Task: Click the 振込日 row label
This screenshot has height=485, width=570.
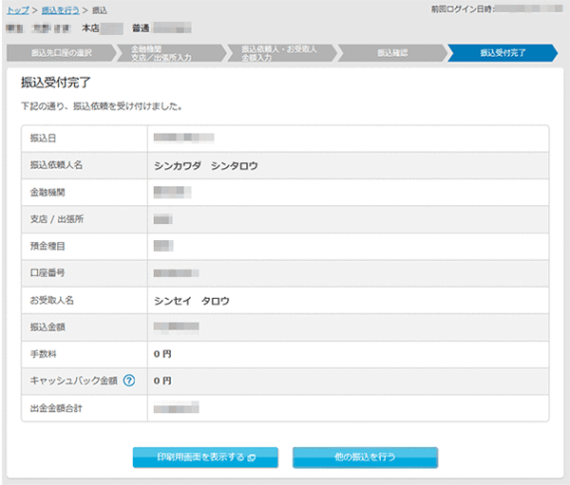Action: pos(45,139)
